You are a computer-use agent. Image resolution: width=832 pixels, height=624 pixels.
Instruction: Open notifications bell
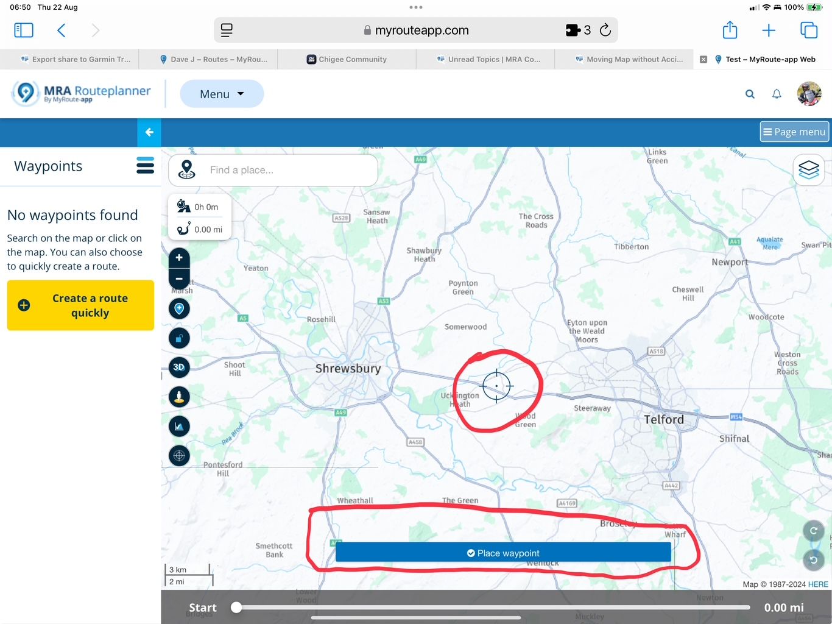point(777,94)
